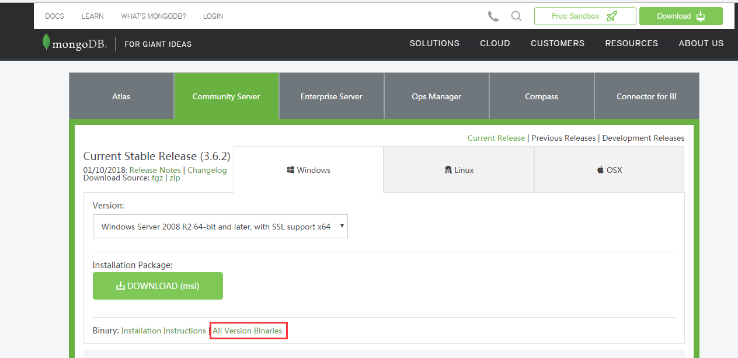Switch to the Ops Manager tab

coord(437,96)
